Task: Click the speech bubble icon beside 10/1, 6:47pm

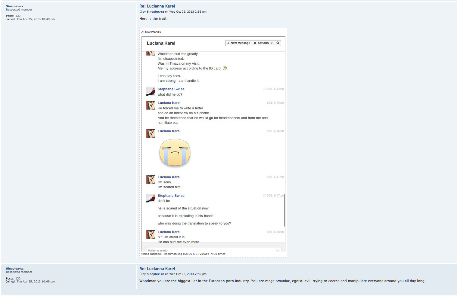Action: (264, 196)
